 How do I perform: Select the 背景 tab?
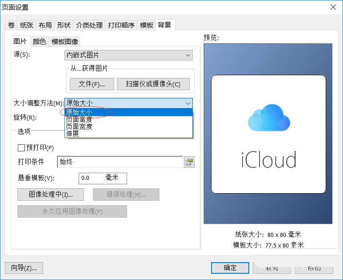click(165, 25)
